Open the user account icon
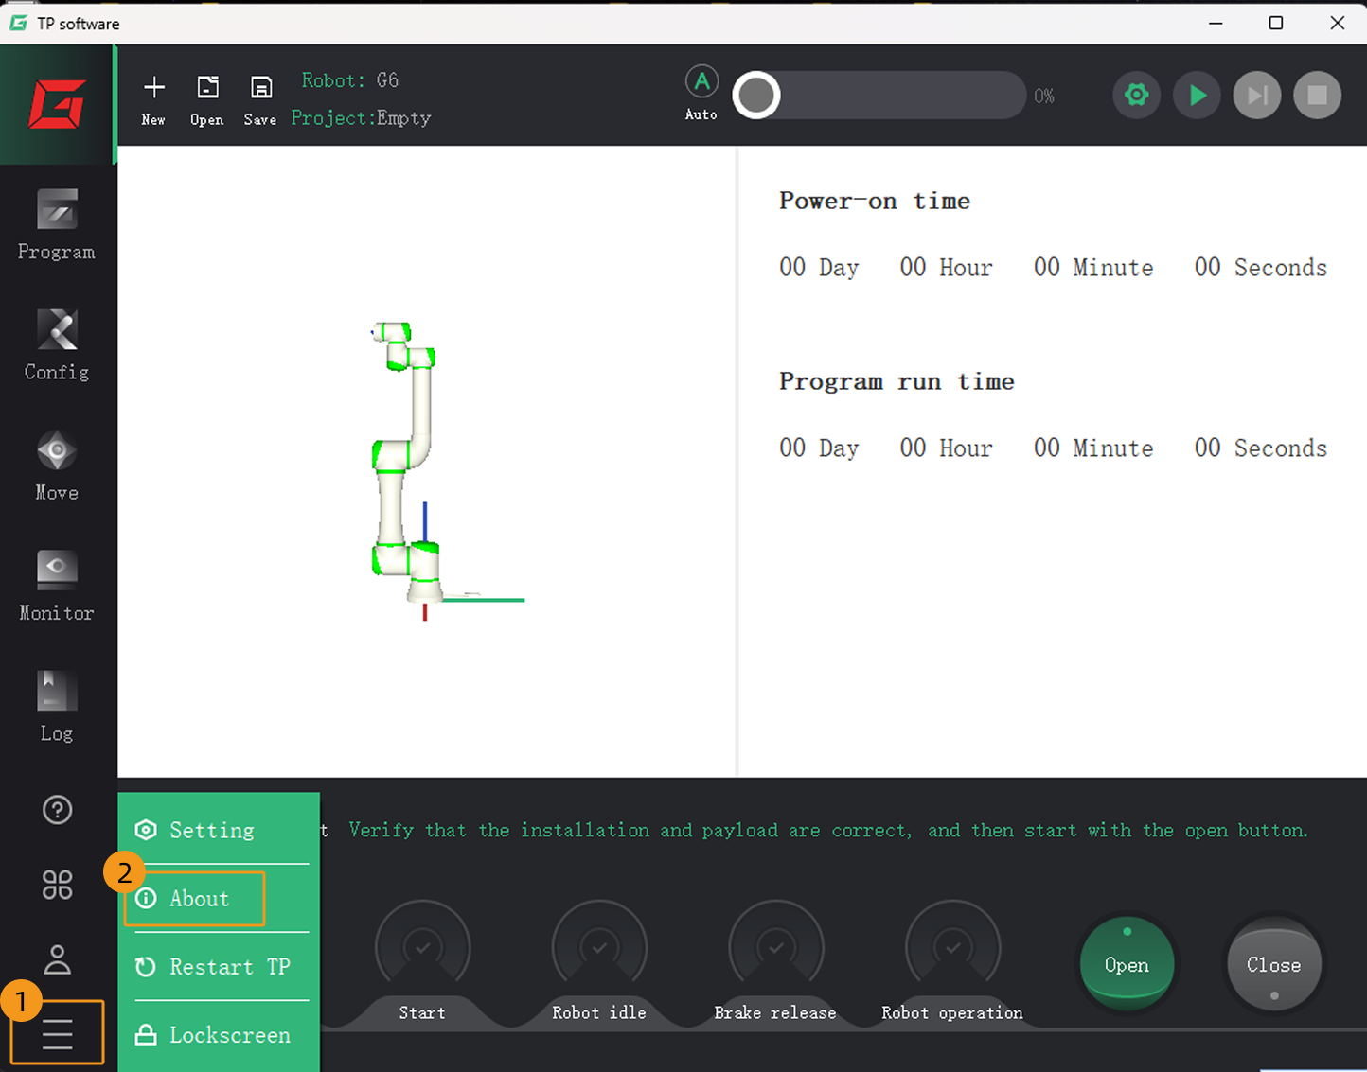 [58, 959]
